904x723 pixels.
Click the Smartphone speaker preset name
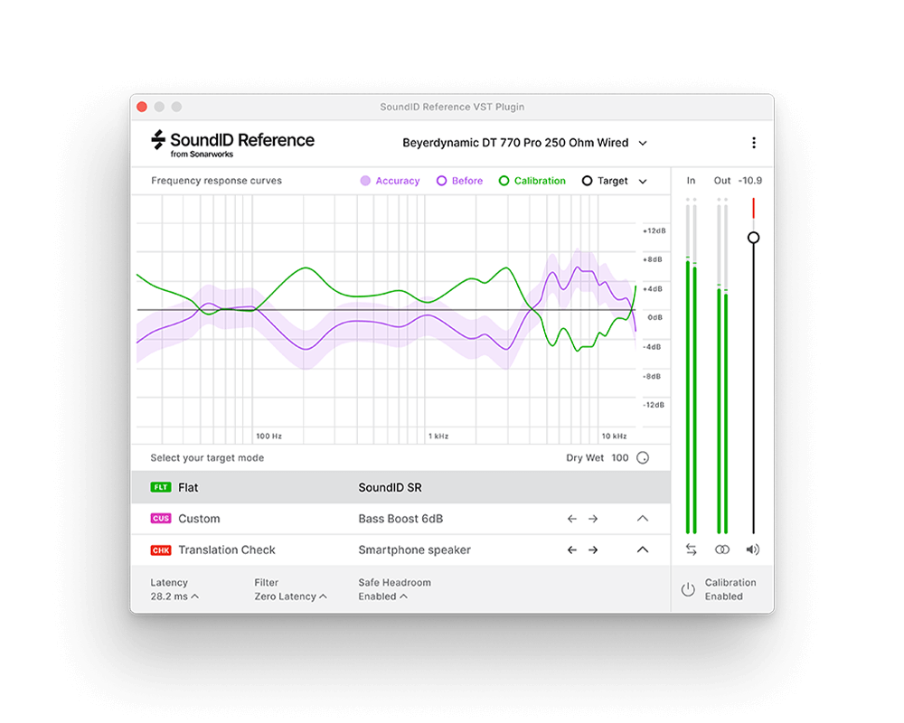coord(415,550)
